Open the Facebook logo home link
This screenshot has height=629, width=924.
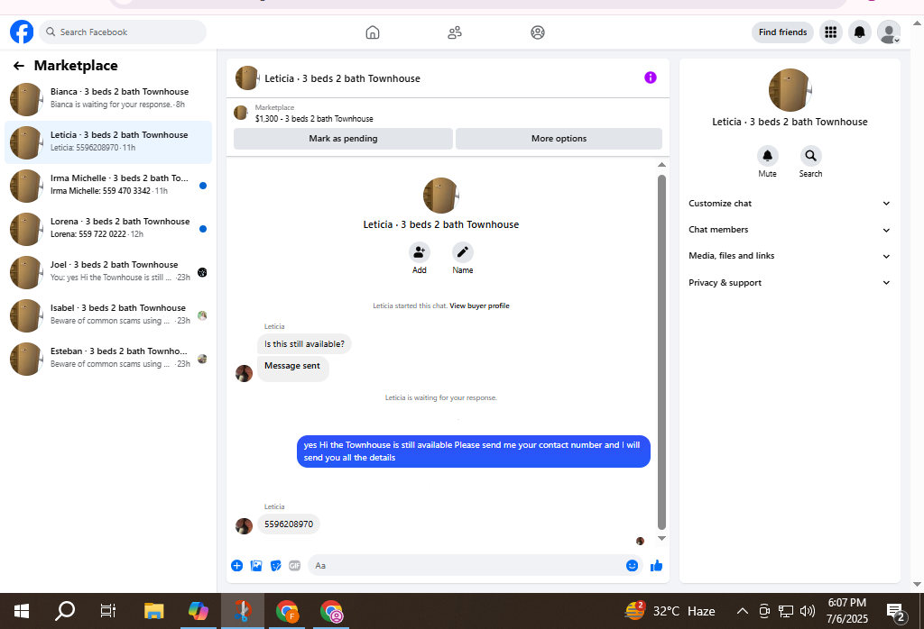[x=22, y=32]
